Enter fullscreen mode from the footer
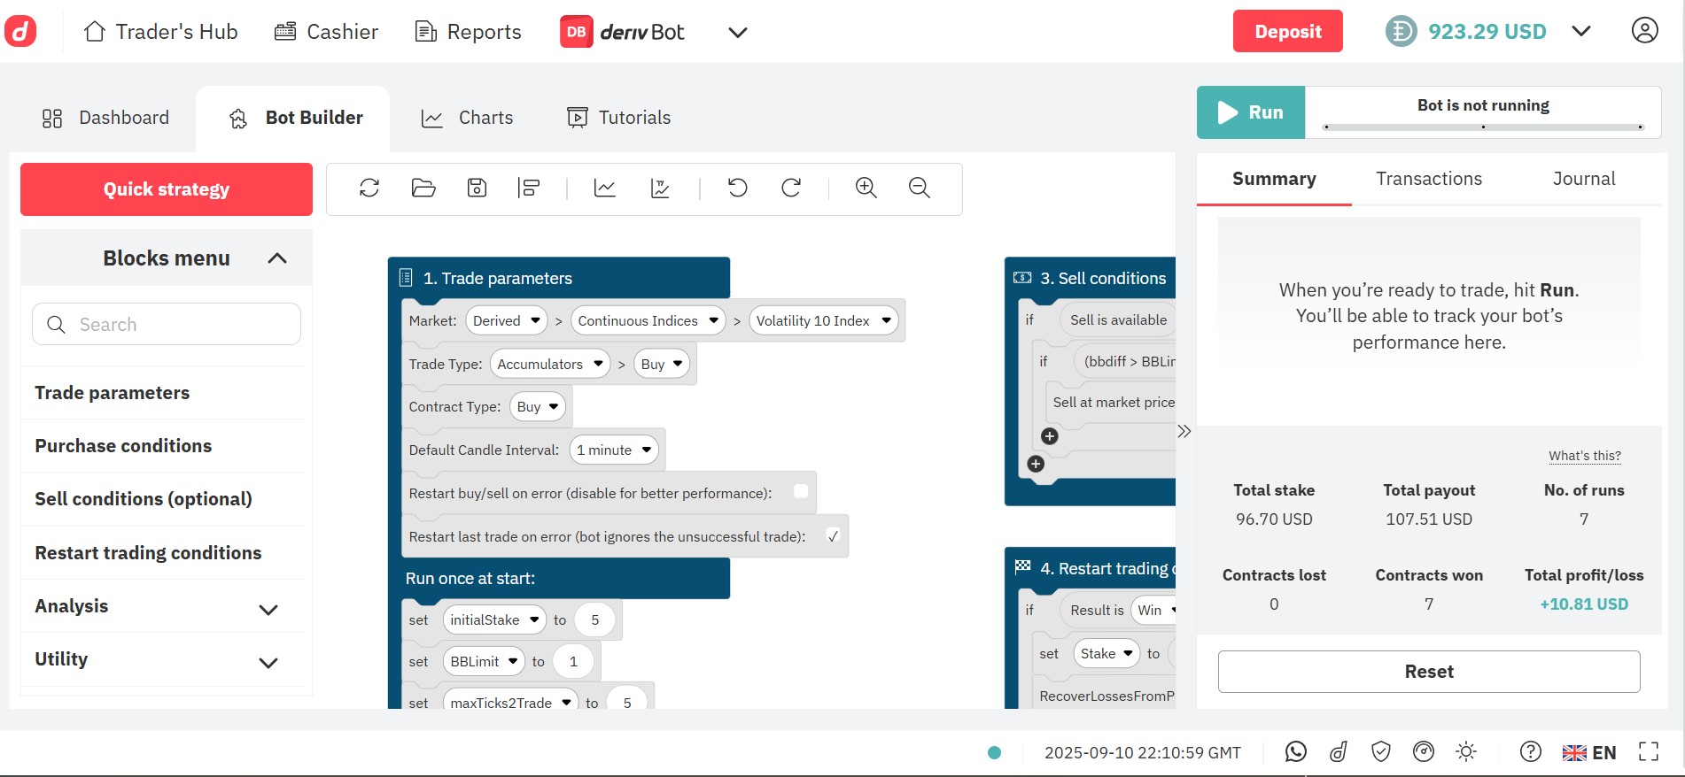The height and width of the screenshot is (777, 1685). (1648, 752)
